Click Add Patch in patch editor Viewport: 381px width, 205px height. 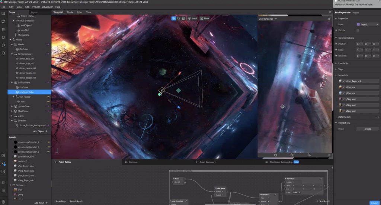tap(323, 201)
